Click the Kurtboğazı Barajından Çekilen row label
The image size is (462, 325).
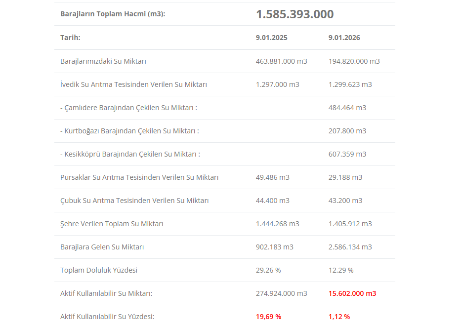(x=129, y=131)
